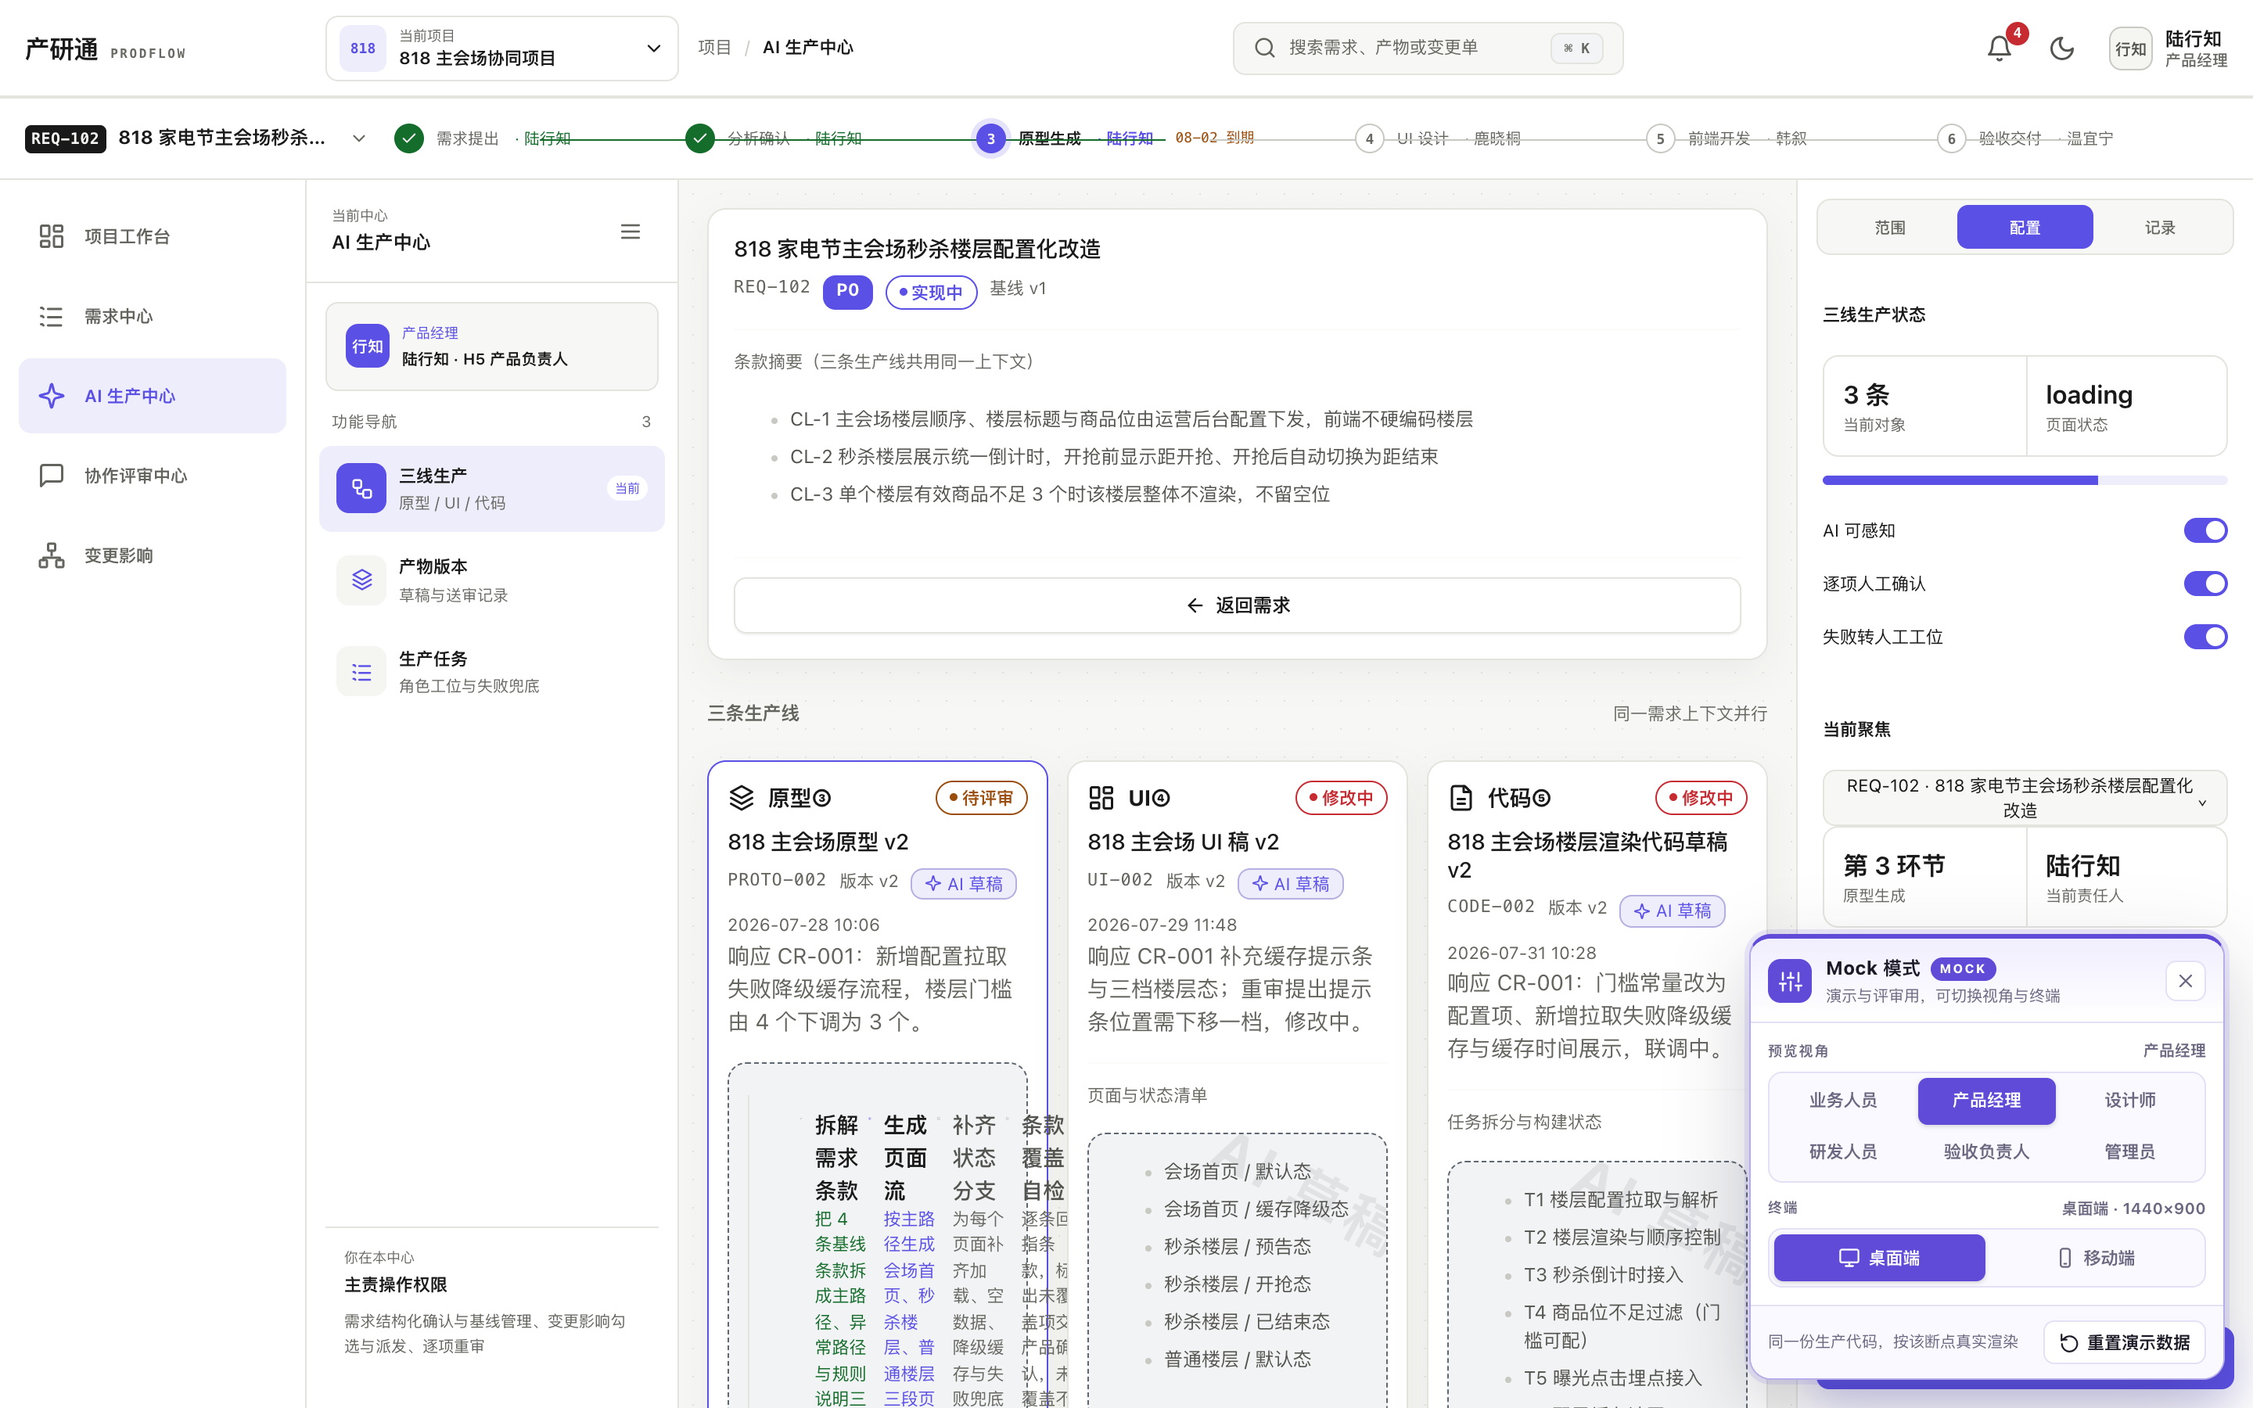Image resolution: width=2253 pixels, height=1408 pixels.
Task: Click the 实现中 status pill
Action: pos(931,293)
